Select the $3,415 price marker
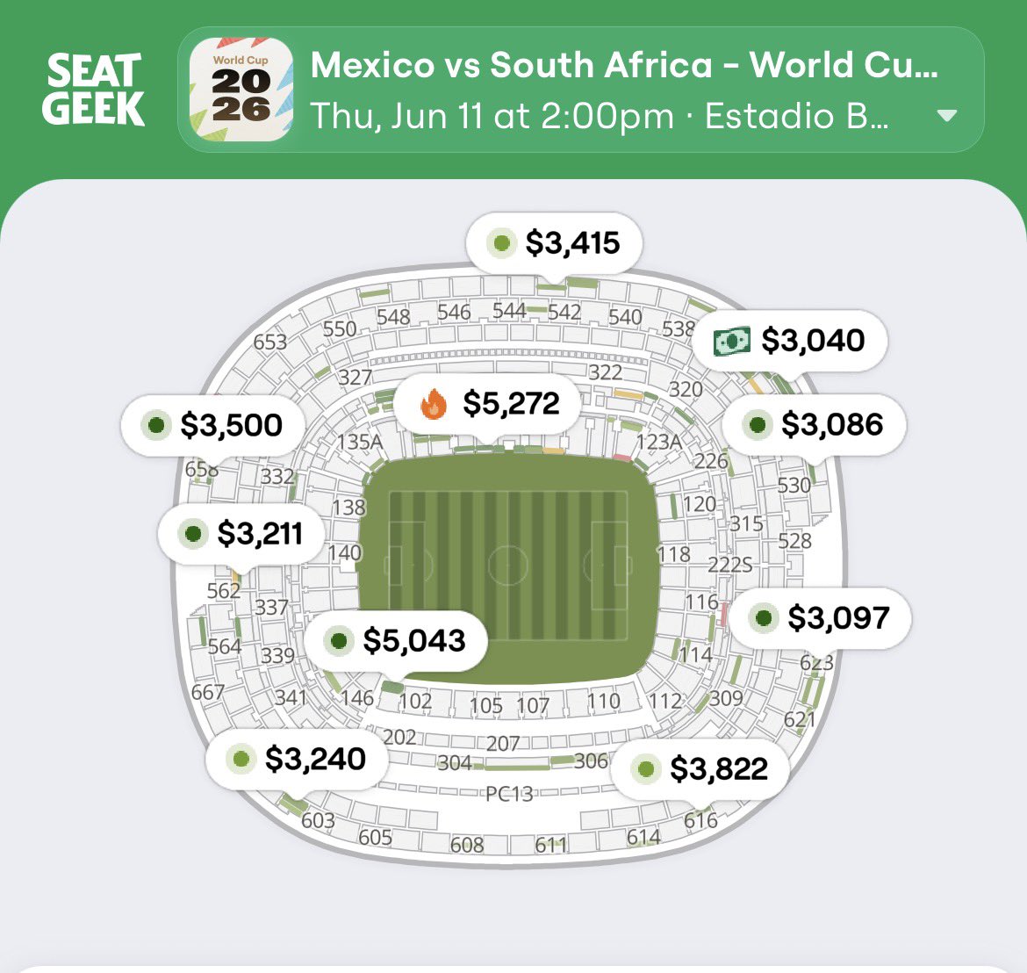The height and width of the screenshot is (973, 1027). [x=554, y=243]
